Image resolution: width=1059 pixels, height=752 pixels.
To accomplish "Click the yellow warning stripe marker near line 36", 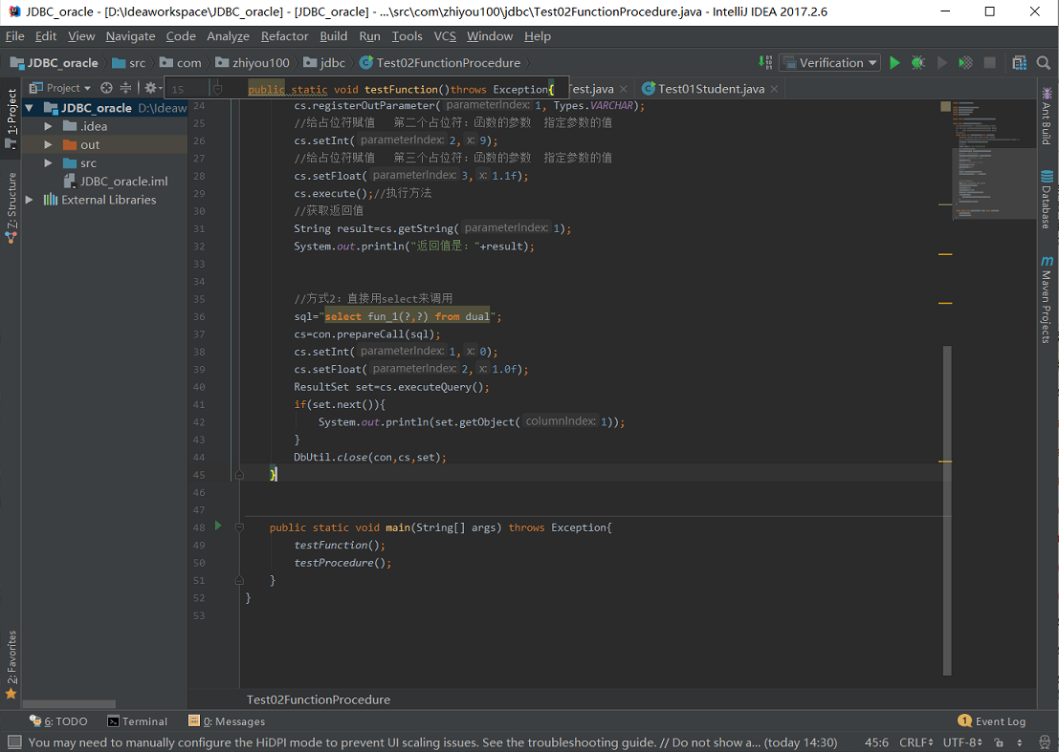I will 945,304.
